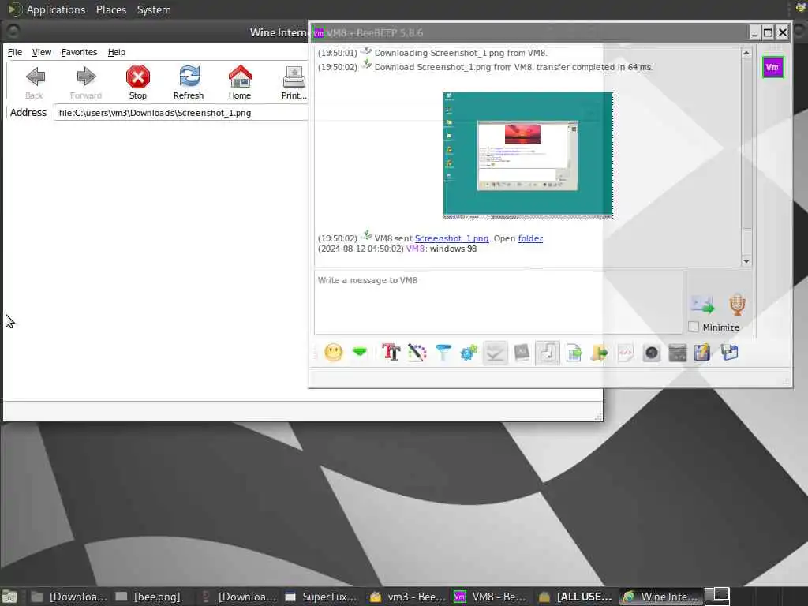Open the System menu in top panel

(x=154, y=9)
